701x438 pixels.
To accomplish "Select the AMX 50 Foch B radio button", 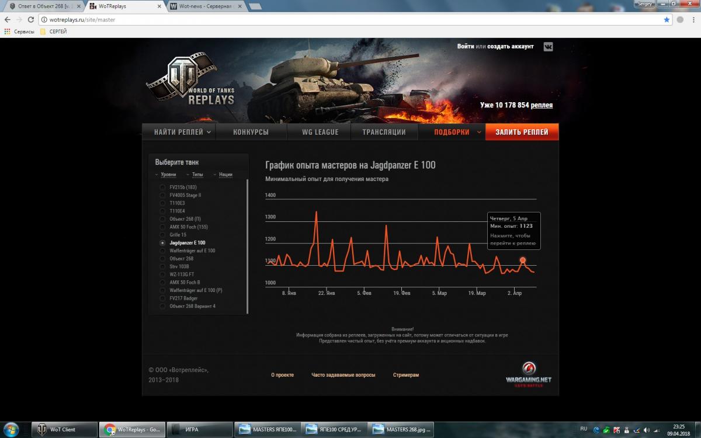I will click(x=162, y=282).
